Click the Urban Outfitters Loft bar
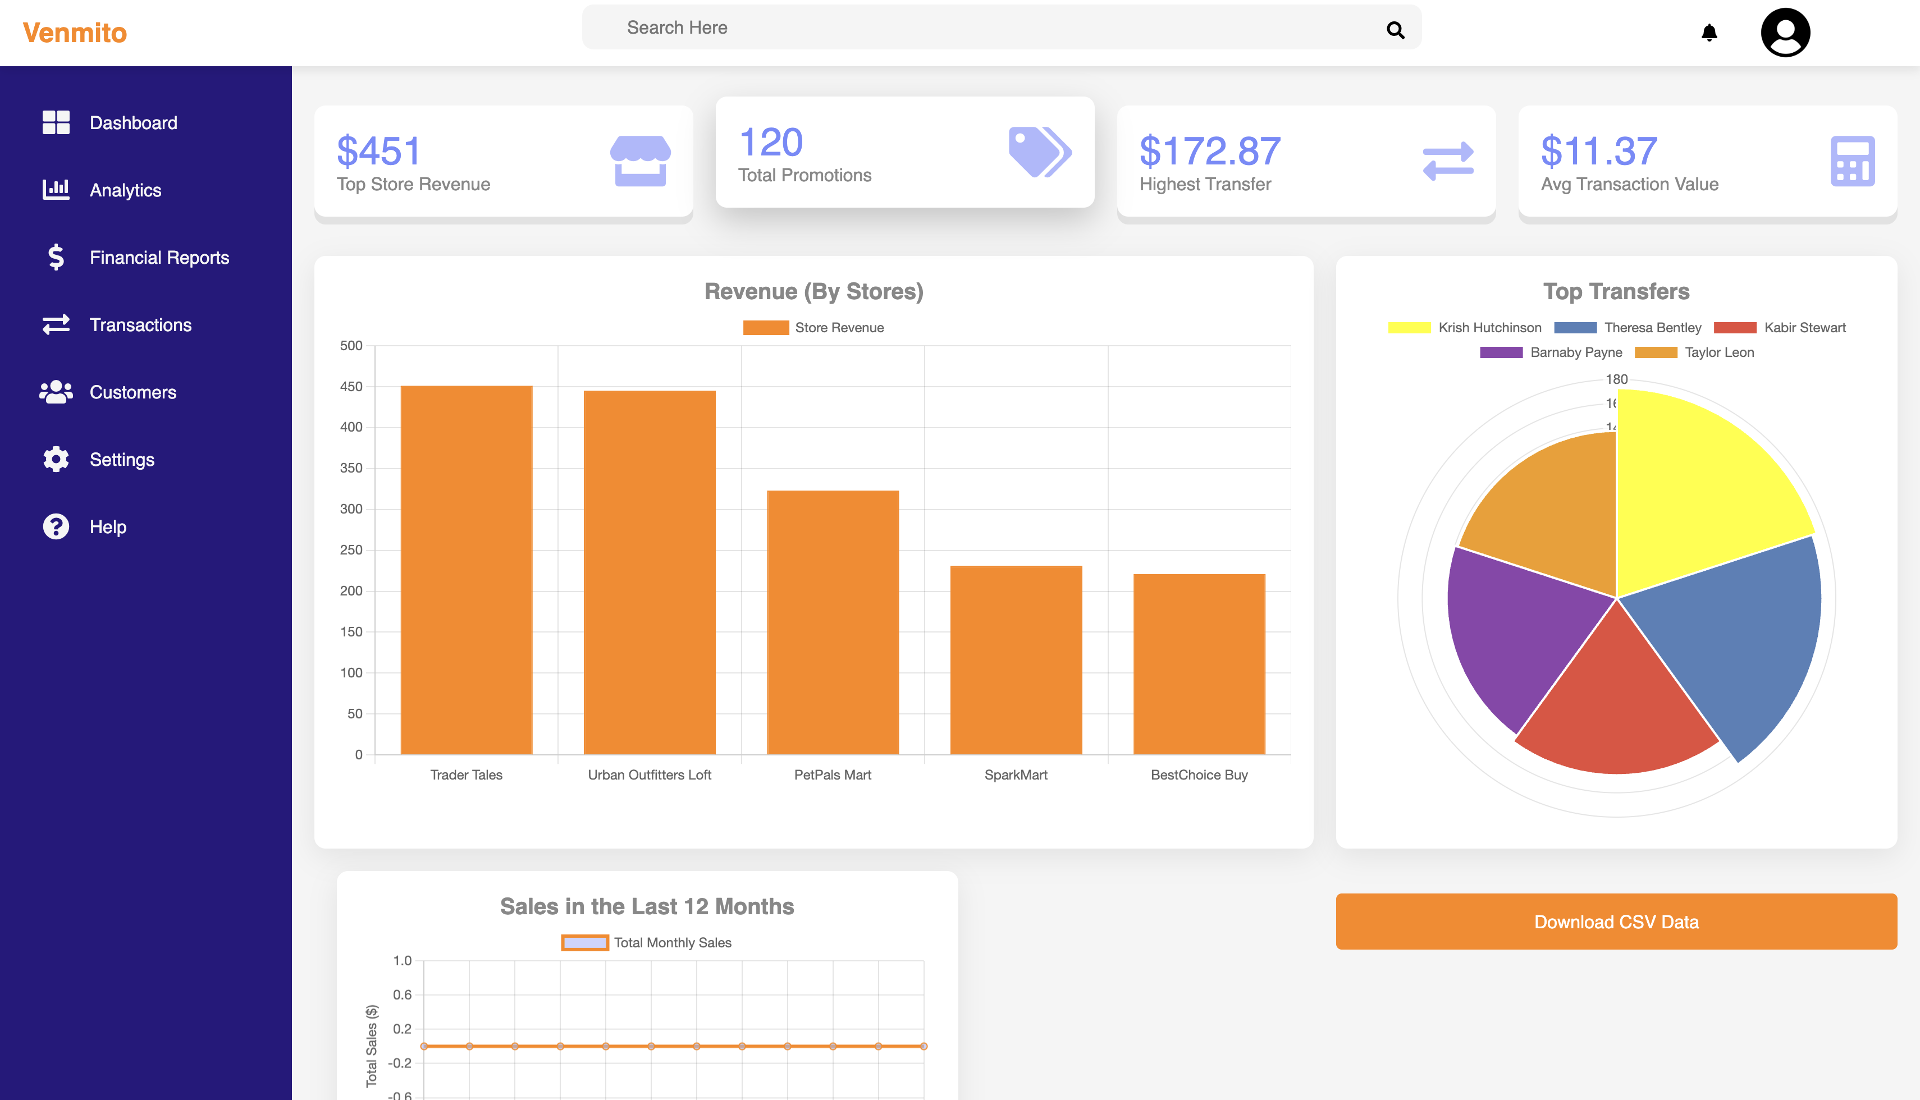1920x1100 pixels. (x=649, y=572)
